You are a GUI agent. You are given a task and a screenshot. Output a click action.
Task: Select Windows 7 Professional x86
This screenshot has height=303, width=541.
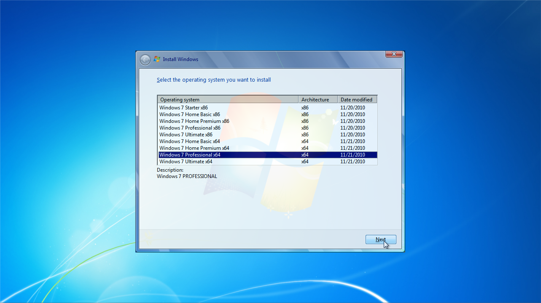pyautogui.click(x=267, y=128)
